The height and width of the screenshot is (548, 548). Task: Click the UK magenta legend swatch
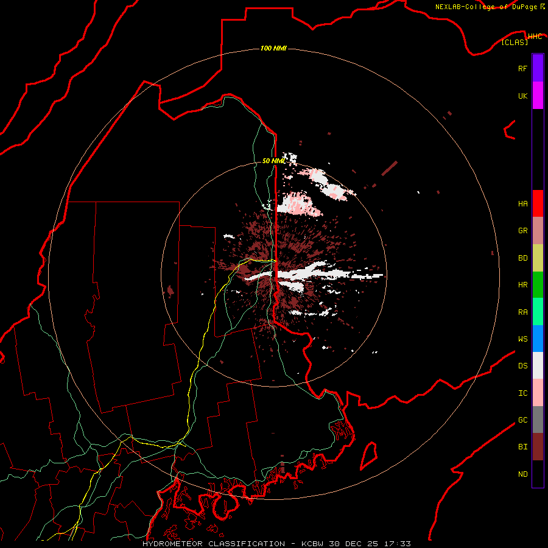click(538, 96)
